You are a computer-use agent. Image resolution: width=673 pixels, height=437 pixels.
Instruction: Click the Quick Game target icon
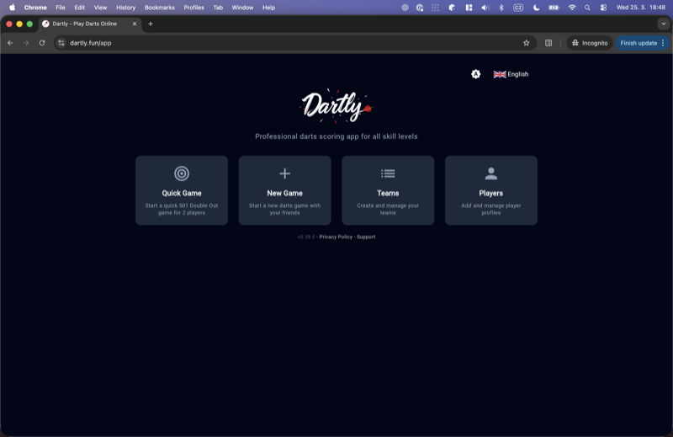182,173
